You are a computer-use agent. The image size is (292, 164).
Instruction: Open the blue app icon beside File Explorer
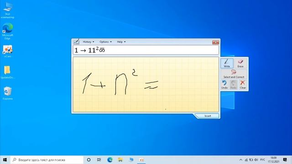[131, 160]
